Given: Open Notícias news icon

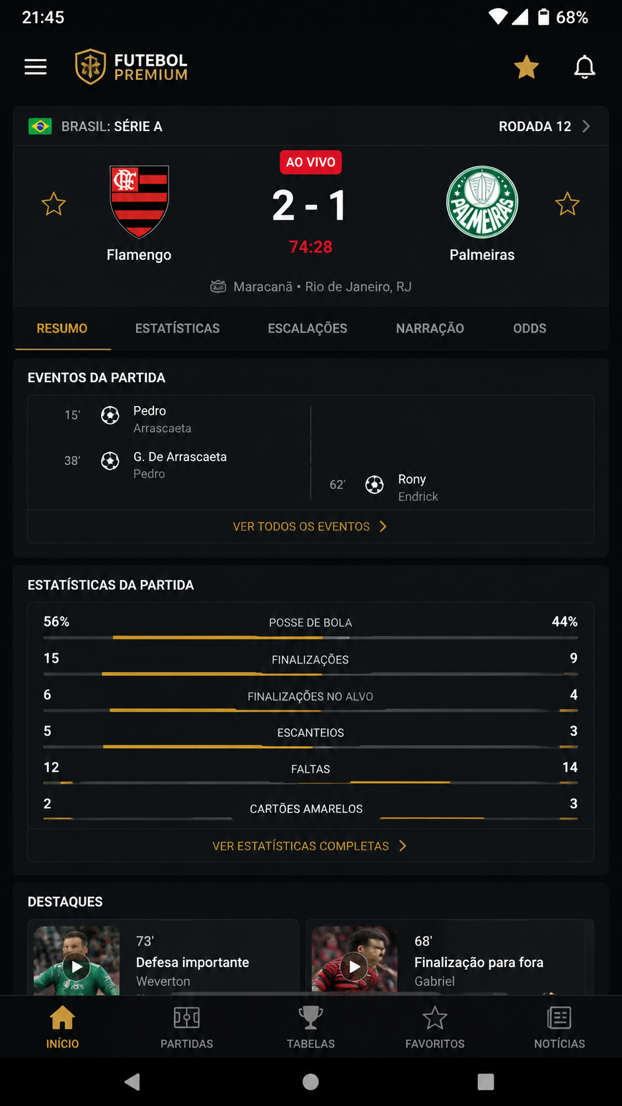Looking at the screenshot, I should tap(559, 1018).
